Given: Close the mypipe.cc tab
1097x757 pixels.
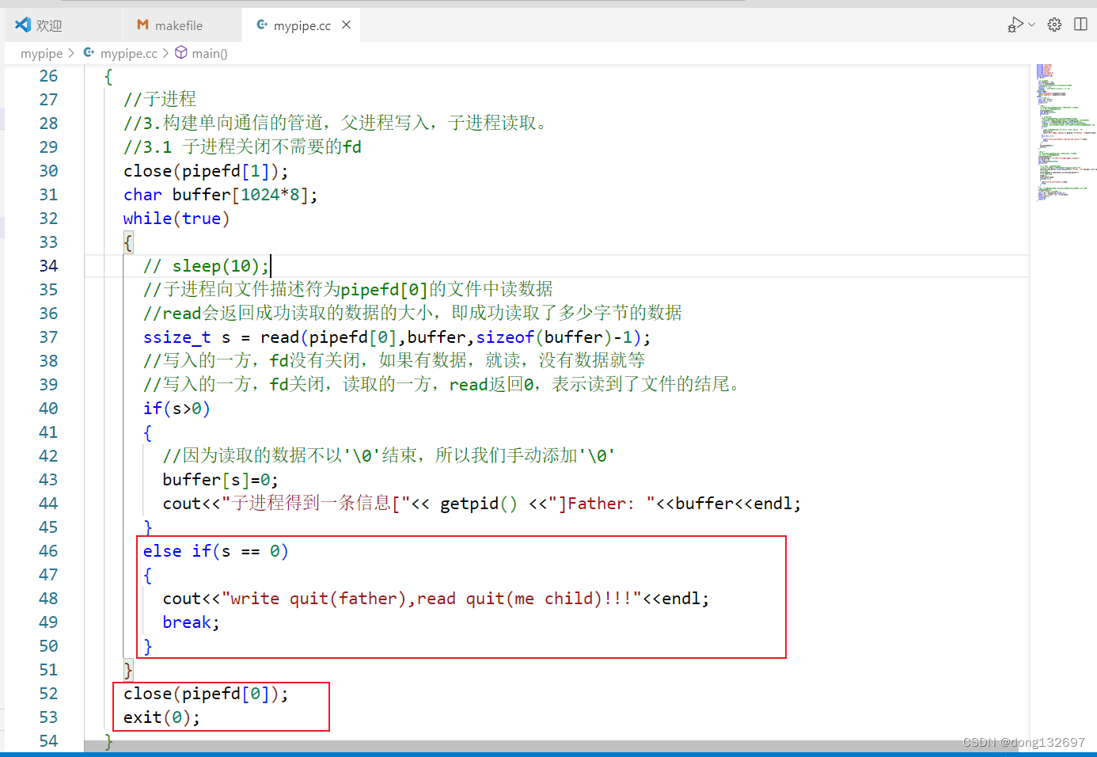Looking at the screenshot, I should [x=346, y=25].
